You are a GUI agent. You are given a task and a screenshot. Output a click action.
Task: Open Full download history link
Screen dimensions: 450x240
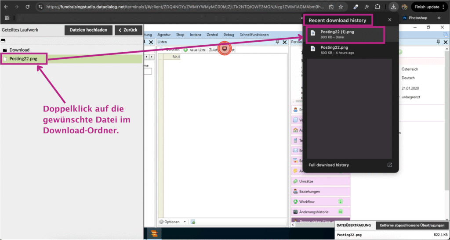(x=329, y=165)
